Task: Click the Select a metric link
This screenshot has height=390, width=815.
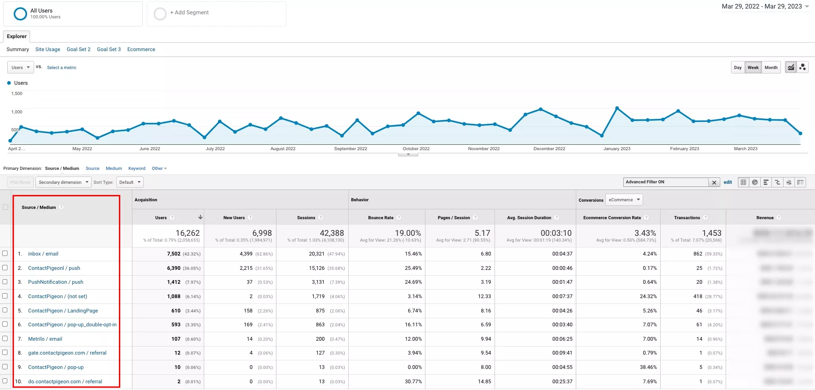Action: pos(61,68)
